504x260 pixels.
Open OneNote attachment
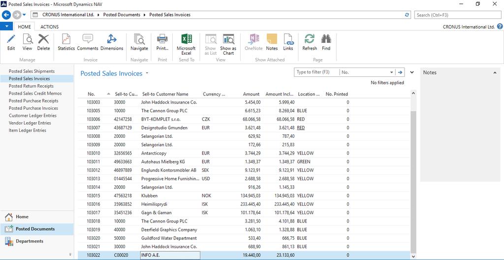click(x=253, y=42)
